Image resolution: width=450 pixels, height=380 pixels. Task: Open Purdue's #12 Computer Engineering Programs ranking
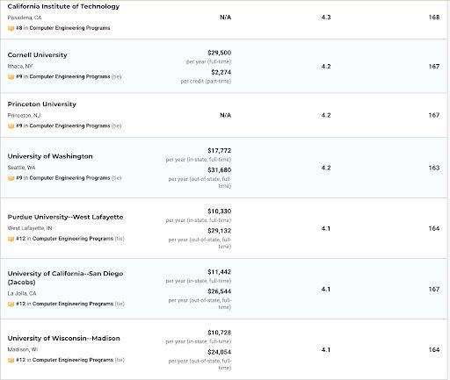pyautogui.click(x=65, y=239)
